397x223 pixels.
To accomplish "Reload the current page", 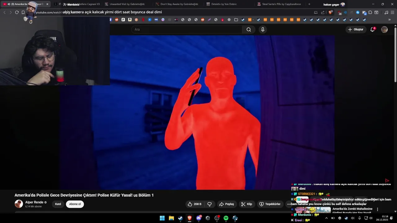I will pyautogui.click(x=17, y=12).
